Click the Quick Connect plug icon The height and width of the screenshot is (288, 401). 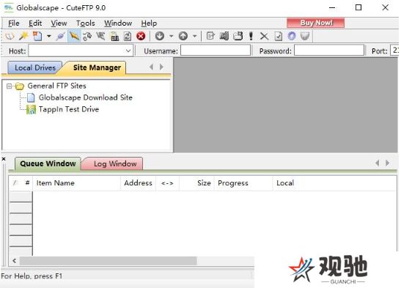pos(61,36)
